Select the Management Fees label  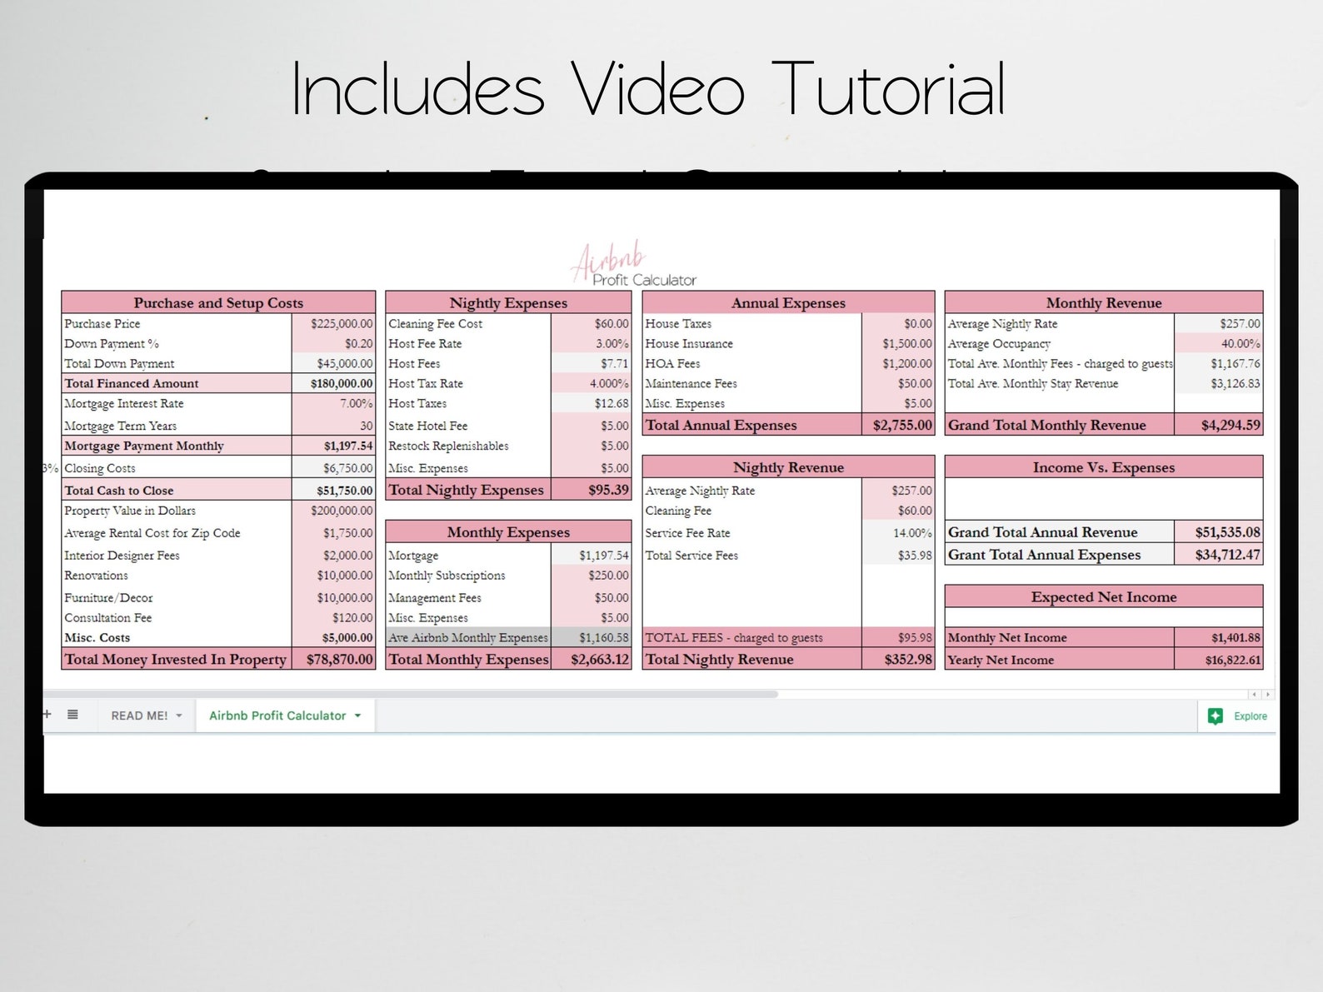point(435,598)
